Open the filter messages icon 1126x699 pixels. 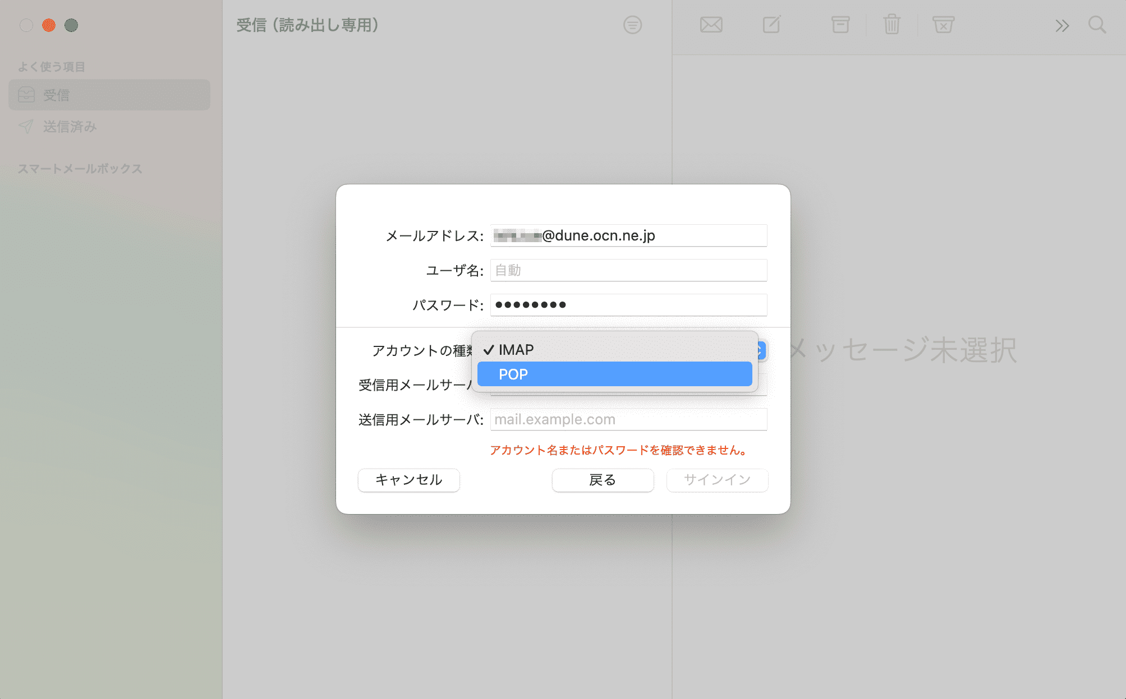click(632, 25)
